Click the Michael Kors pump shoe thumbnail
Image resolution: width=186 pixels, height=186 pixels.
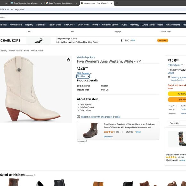pos(38,41)
